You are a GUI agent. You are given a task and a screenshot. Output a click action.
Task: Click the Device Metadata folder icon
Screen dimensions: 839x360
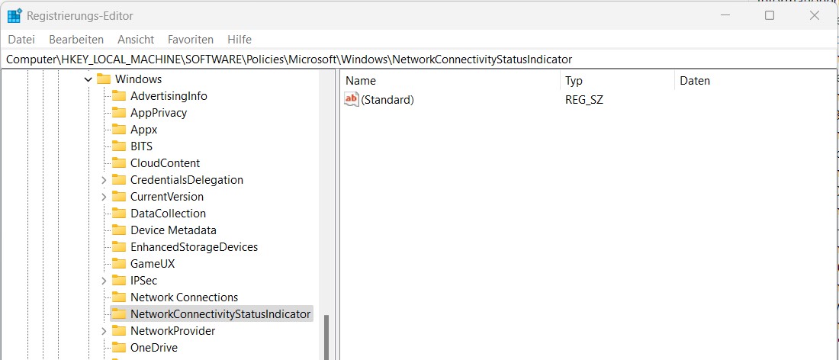pos(119,230)
